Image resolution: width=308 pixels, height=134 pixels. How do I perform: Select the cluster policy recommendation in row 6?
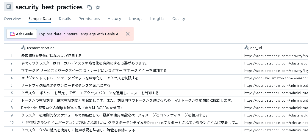[130, 93]
